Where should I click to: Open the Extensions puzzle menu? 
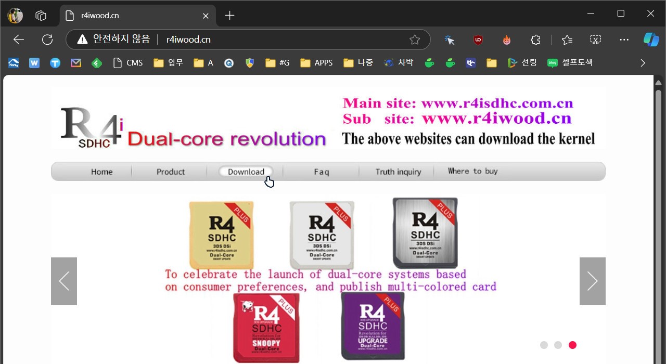(x=535, y=40)
